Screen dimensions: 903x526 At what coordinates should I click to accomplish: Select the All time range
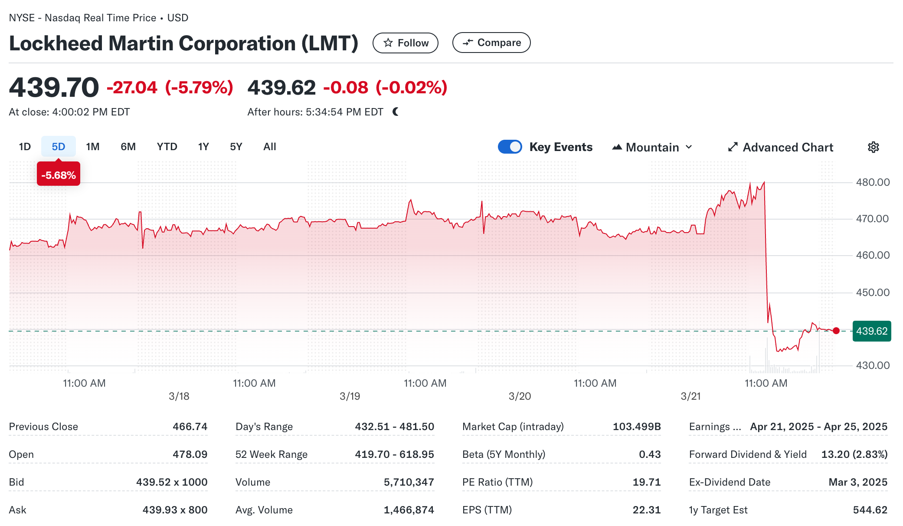pyautogui.click(x=269, y=147)
